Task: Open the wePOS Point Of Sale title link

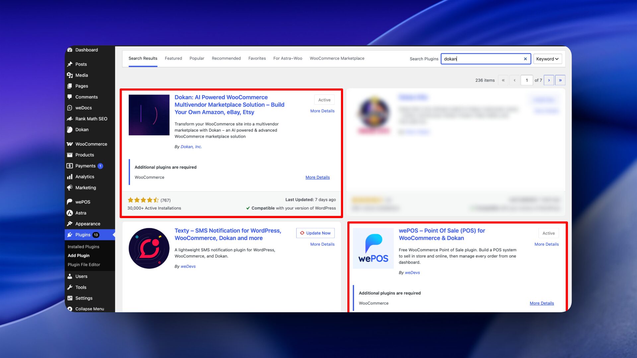Action: (x=442, y=234)
